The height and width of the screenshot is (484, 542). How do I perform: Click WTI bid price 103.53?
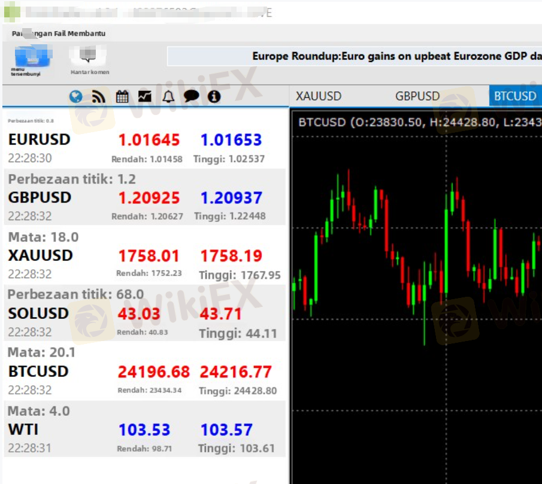tap(144, 430)
